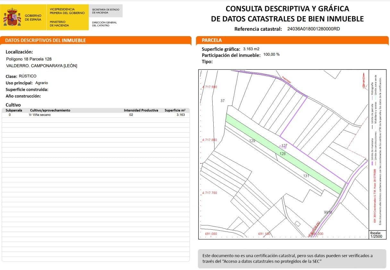Click the Superficie m² column header
Image resolution: width=390 pixels, height=270 pixels.
coord(175,110)
